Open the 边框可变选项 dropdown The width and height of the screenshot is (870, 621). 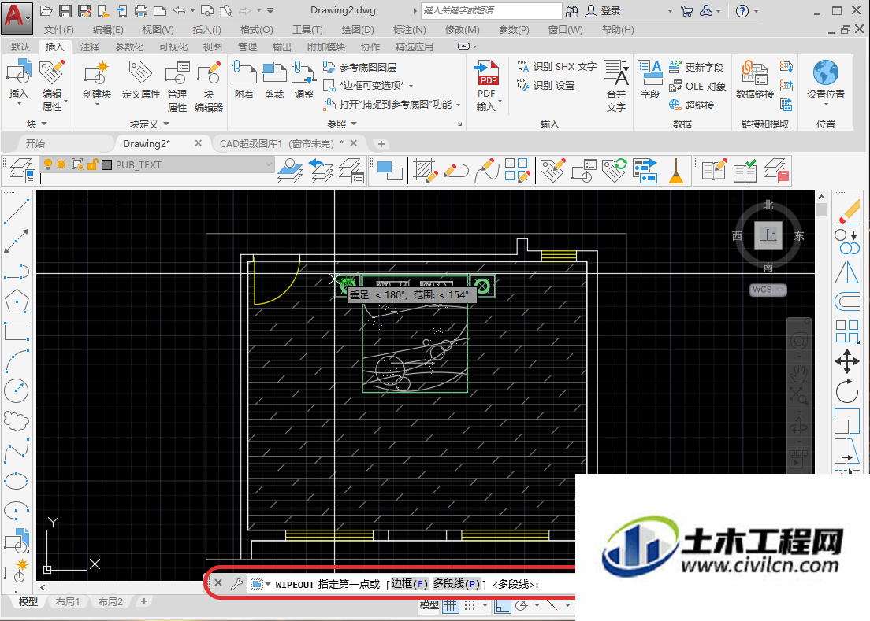(x=411, y=86)
